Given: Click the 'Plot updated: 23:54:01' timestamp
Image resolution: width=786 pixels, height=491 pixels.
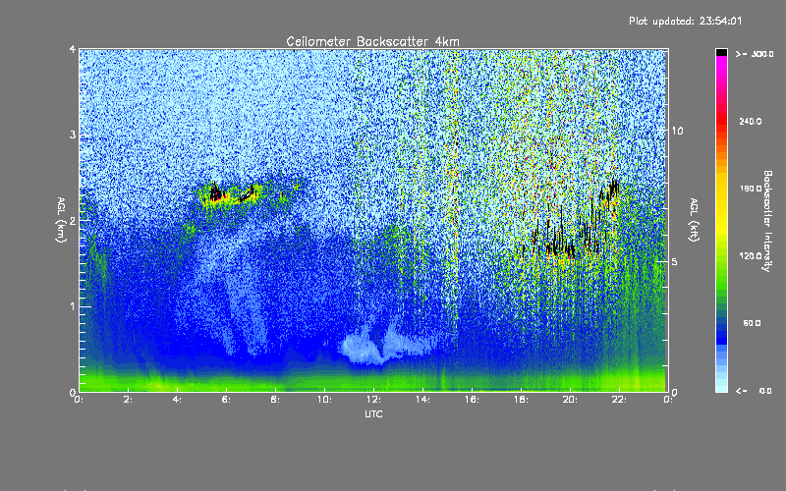Looking at the screenshot, I should pos(685,21).
